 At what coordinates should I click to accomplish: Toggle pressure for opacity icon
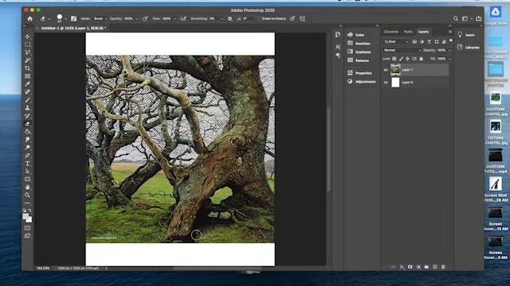[145, 19]
